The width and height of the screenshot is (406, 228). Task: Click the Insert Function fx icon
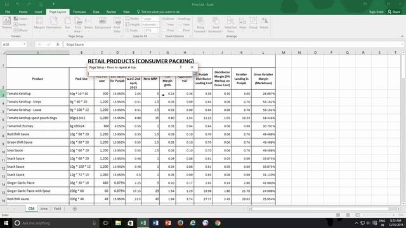coord(58,44)
